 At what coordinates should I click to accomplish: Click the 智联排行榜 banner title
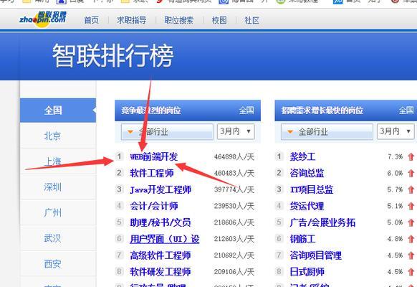[113, 56]
